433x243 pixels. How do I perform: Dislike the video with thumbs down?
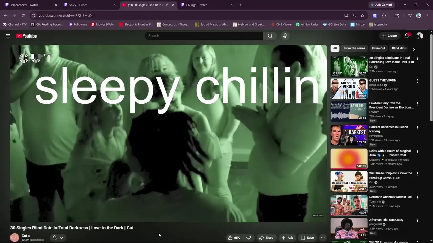[249, 238]
